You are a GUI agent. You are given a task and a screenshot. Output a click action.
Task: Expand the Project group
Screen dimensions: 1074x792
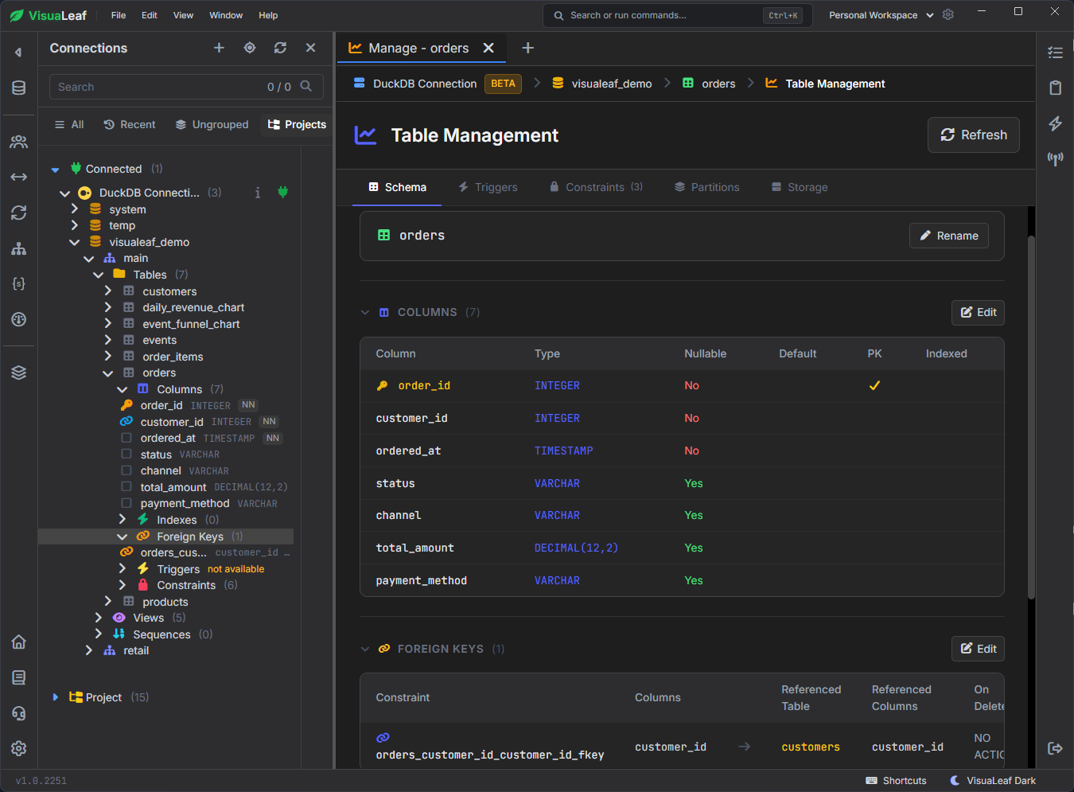pos(55,697)
